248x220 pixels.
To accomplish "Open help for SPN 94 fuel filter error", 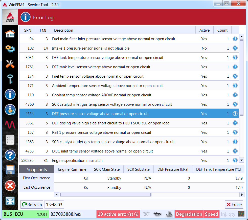I will click(x=235, y=39).
